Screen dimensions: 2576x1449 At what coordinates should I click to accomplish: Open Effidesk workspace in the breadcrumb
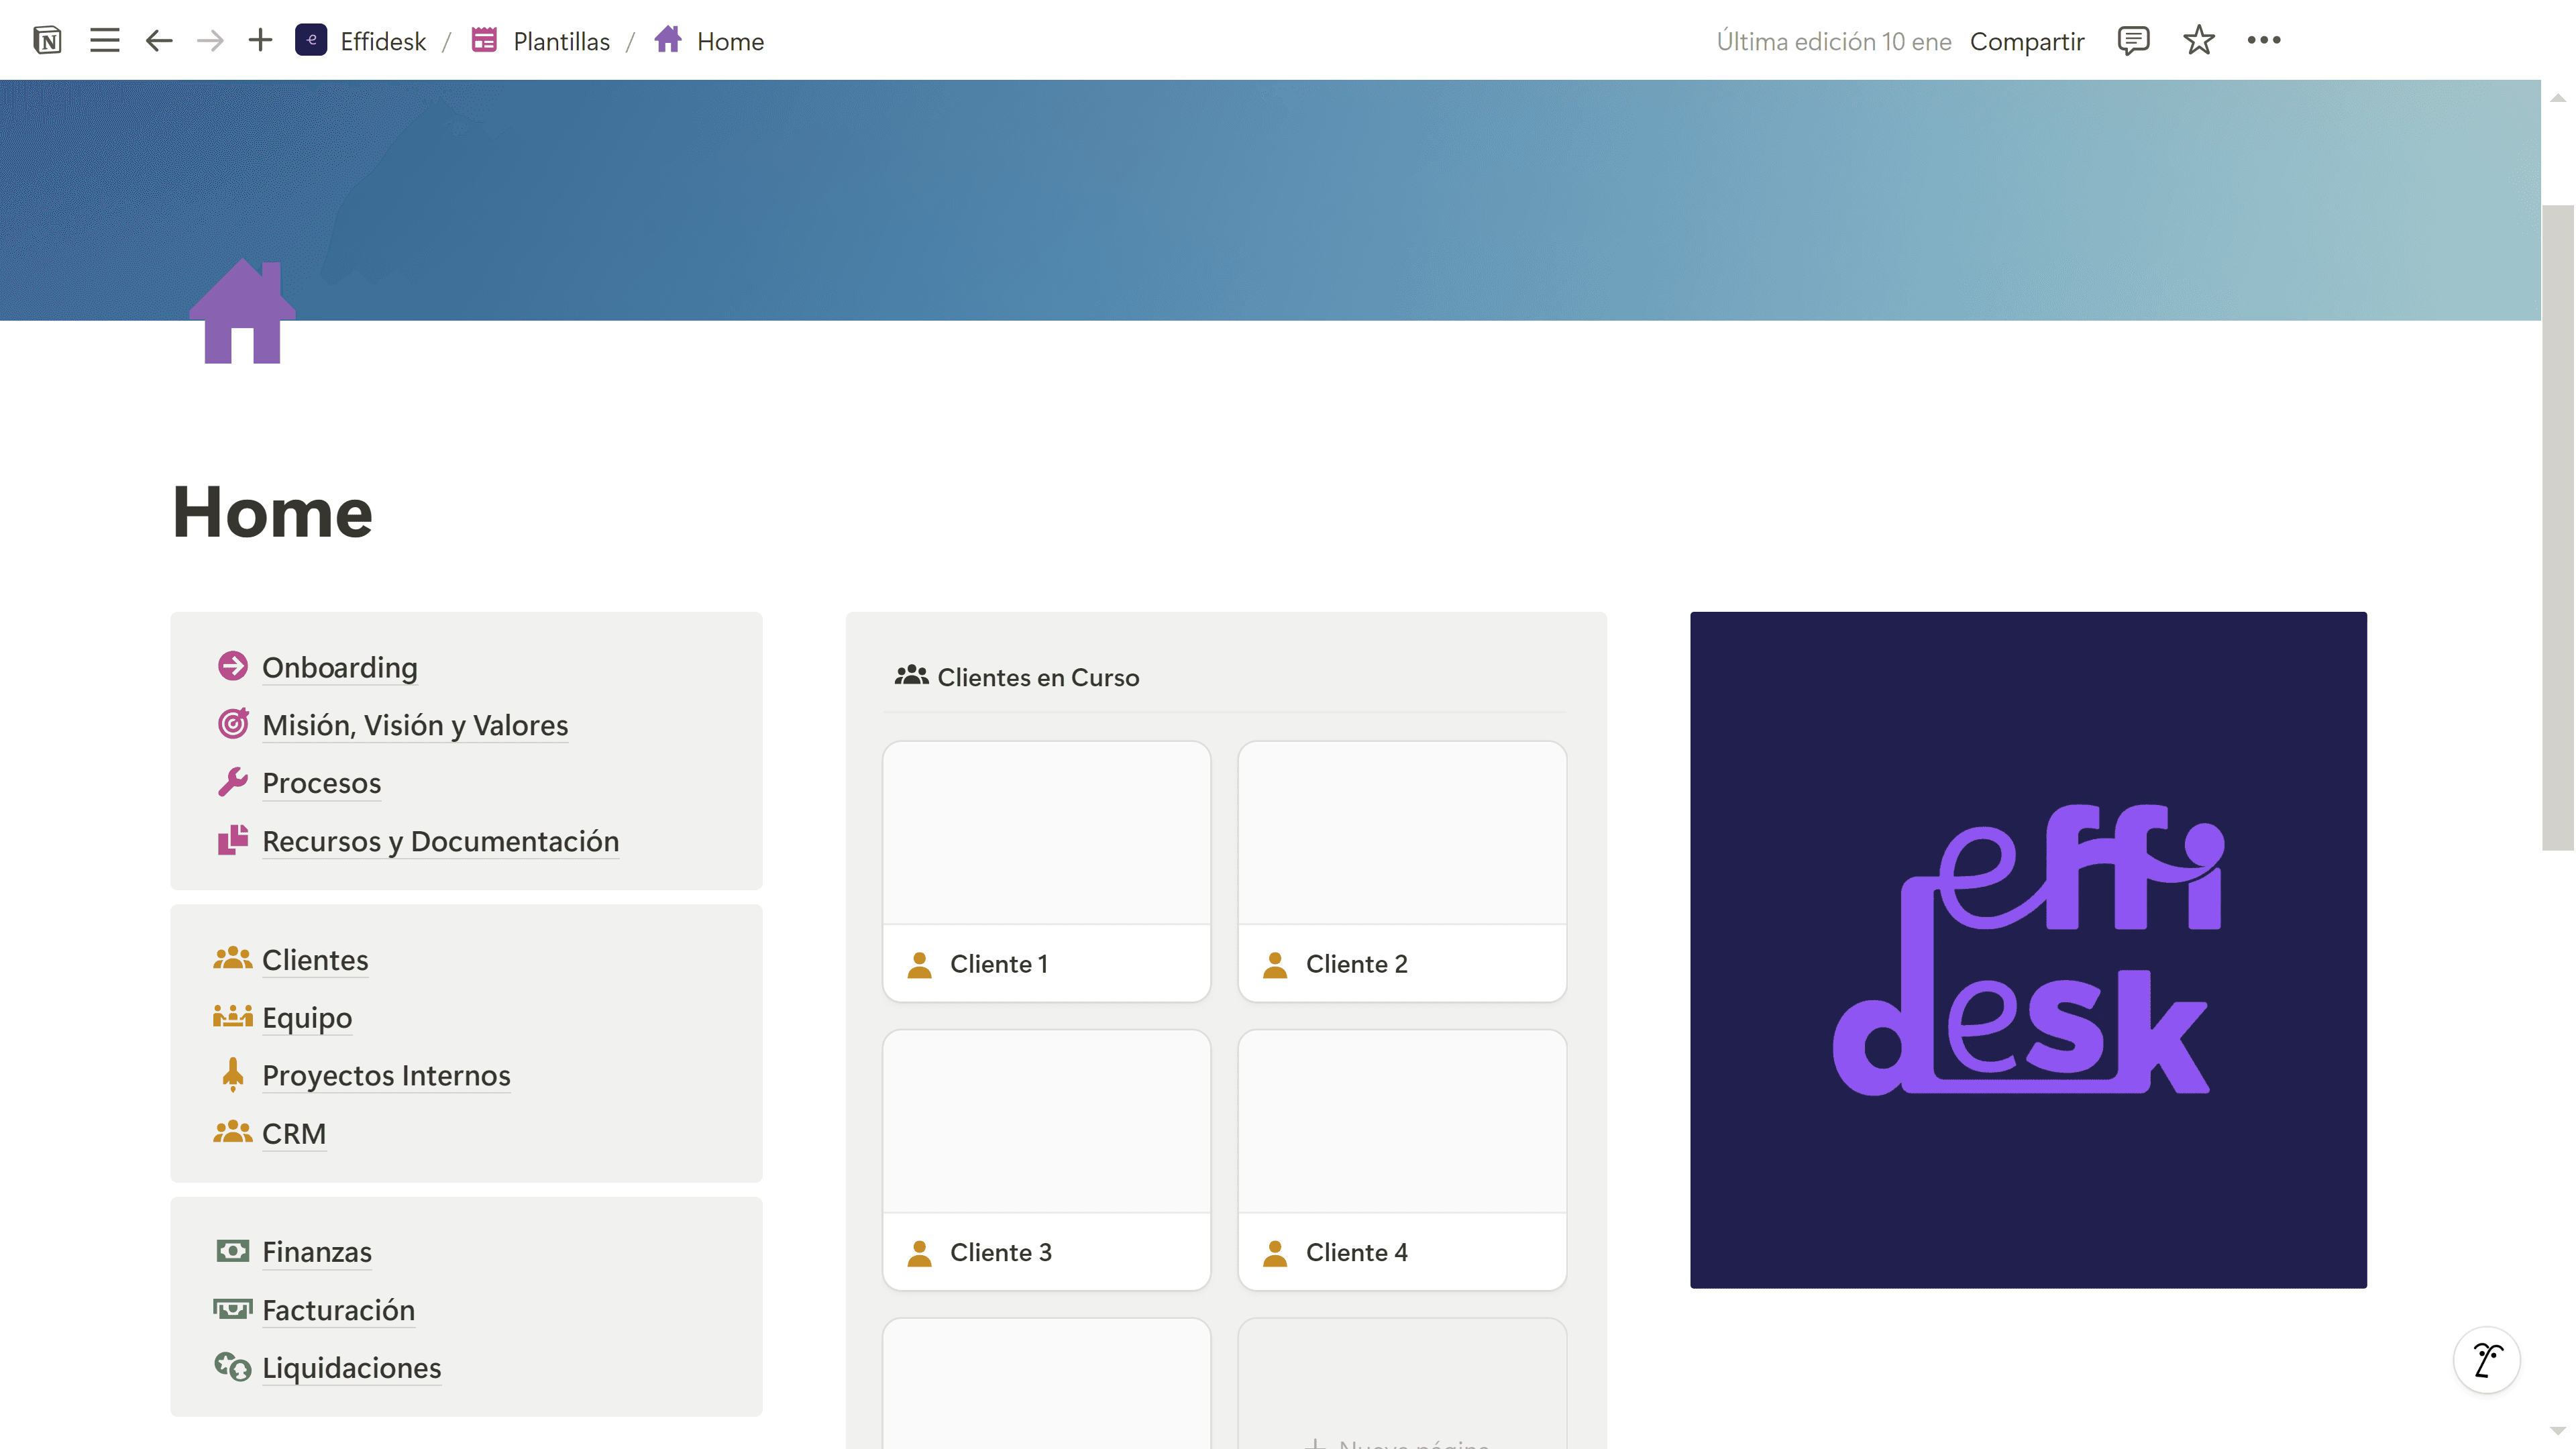click(382, 41)
